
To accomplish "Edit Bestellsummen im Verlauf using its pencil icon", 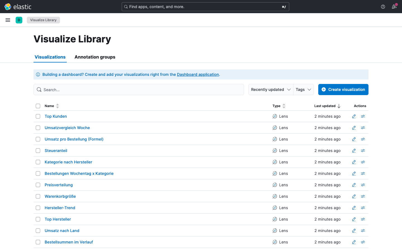I will coord(354,242).
